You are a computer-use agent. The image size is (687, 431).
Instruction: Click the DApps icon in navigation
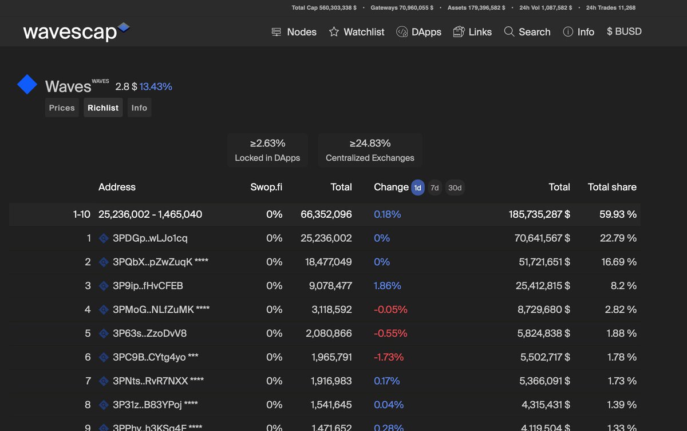click(x=402, y=32)
